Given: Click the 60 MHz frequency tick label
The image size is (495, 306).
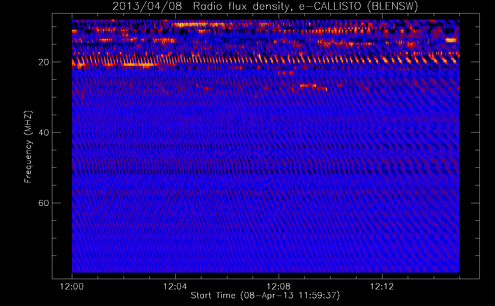Looking at the screenshot, I should click(43, 203).
